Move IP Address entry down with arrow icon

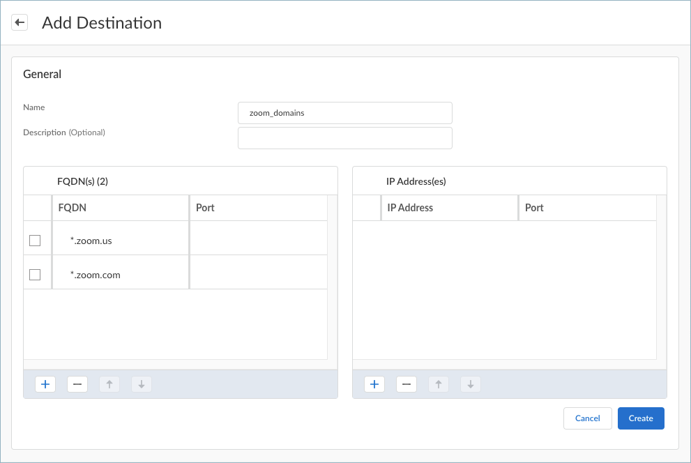471,384
